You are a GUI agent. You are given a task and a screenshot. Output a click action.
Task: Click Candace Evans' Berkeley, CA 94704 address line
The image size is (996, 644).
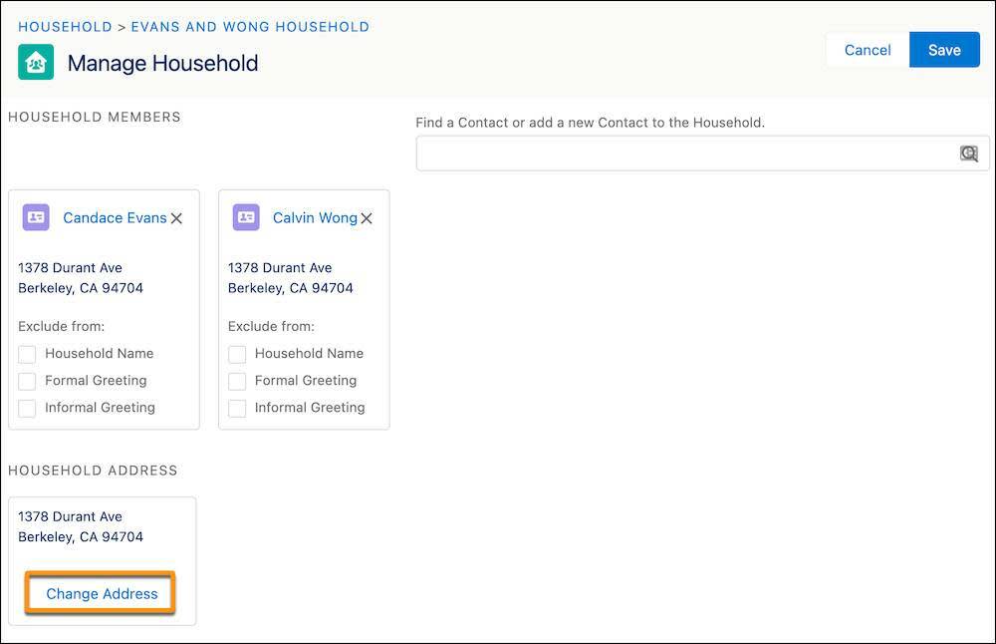point(81,288)
